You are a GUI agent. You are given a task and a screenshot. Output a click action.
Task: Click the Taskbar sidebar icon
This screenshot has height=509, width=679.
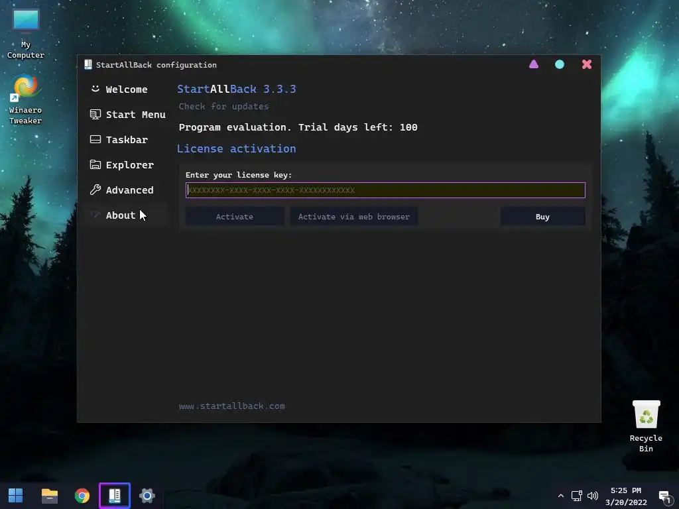click(x=95, y=139)
